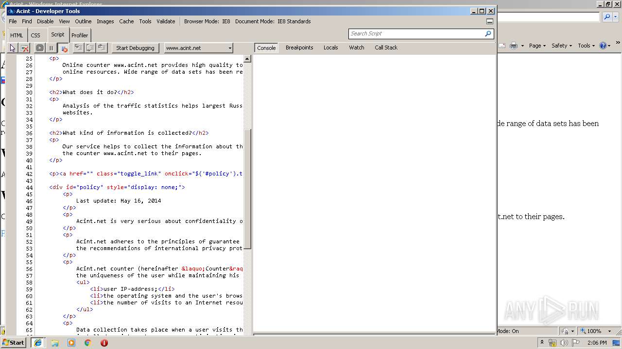
Task: Click the line 59 text 'user IP-address;'
Action: (x=131, y=289)
